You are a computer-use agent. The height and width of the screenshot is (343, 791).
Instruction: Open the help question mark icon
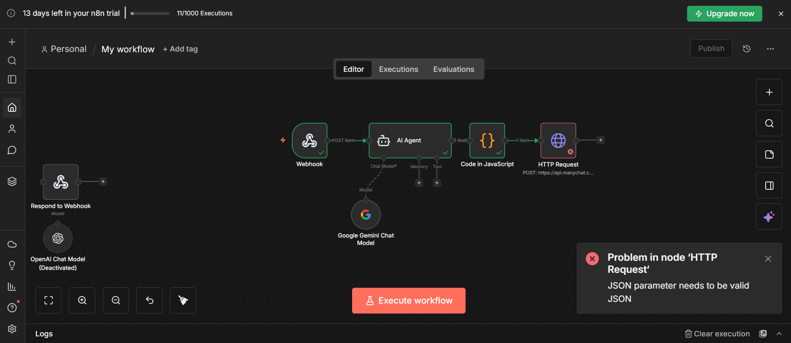12,308
